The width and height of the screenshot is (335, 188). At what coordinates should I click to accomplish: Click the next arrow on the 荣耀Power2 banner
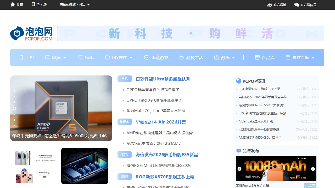pyautogui.click(x=313, y=169)
